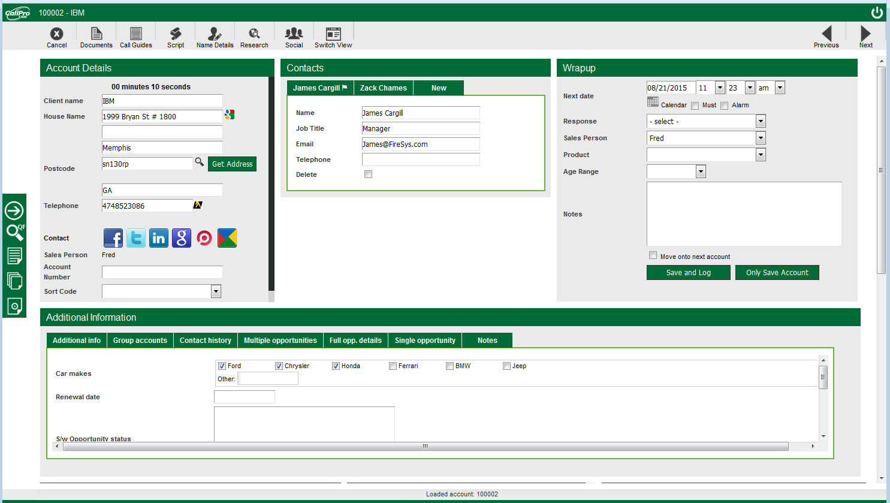The image size is (890, 503).
Task: Click the Renewal date field
Action: (x=245, y=397)
